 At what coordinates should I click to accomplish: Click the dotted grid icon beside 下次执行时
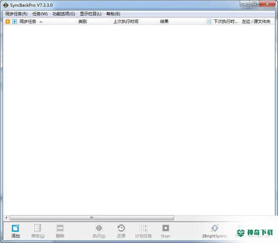pos(209,22)
